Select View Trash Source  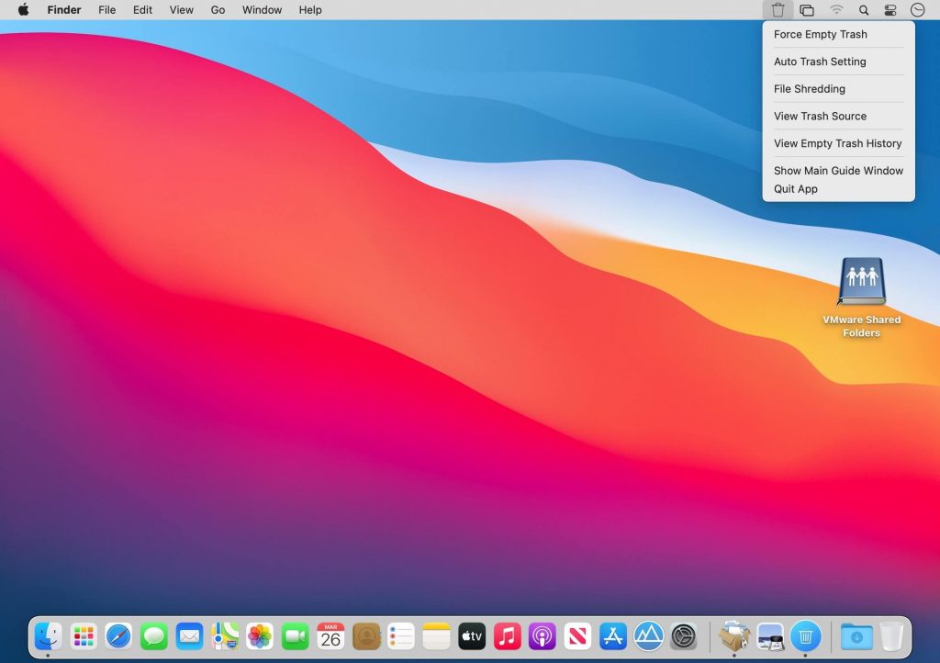pyautogui.click(x=820, y=117)
